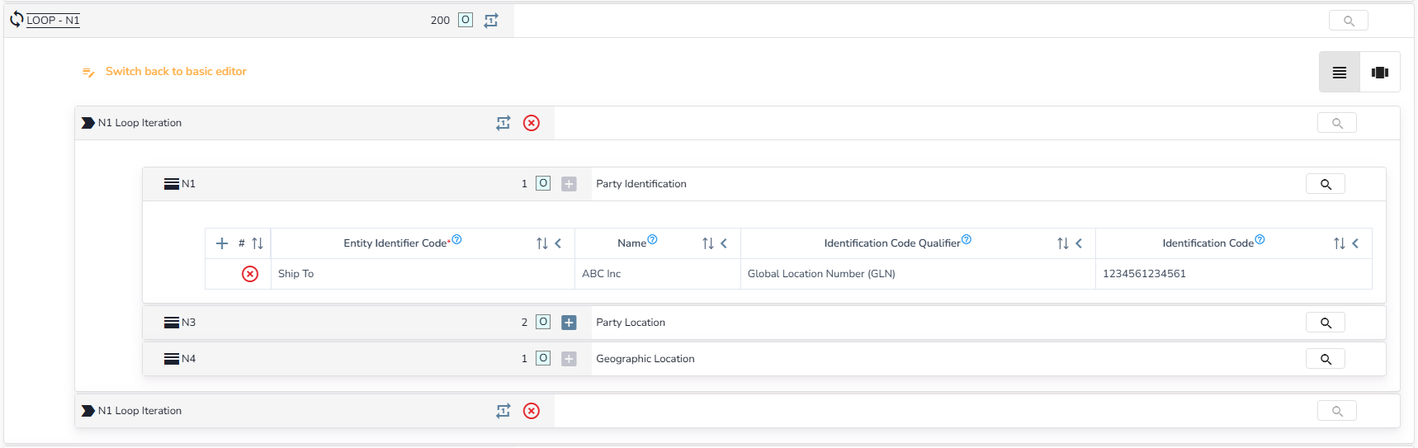Delete the first N1 Loop Iteration
The width and height of the screenshot is (1418, 448).
tap(532, 123)
